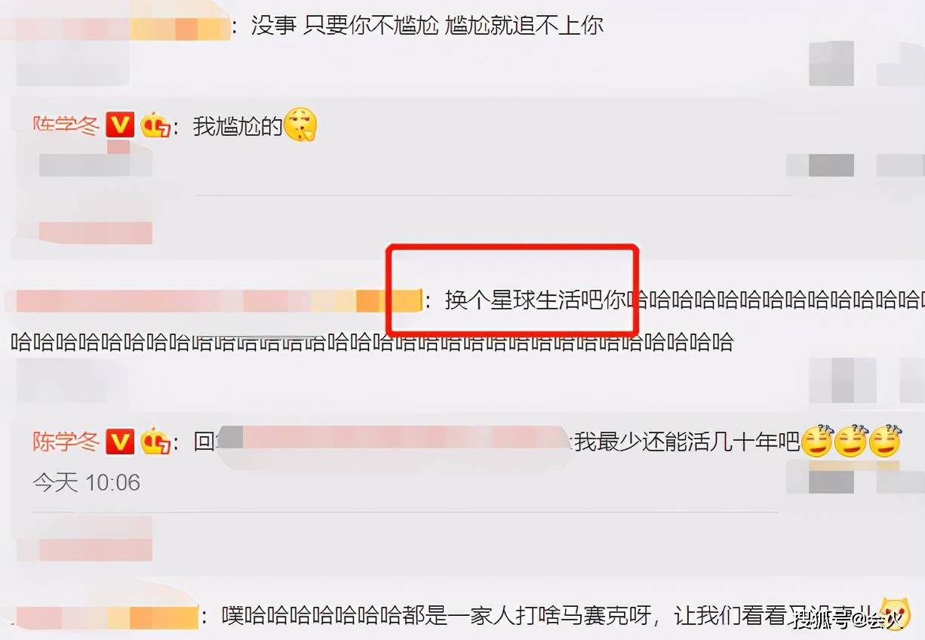Click last laughing emoji in 10:06 reply
Image resolution: width=925 pixels, height=640 pixels.
pos(885,442)
